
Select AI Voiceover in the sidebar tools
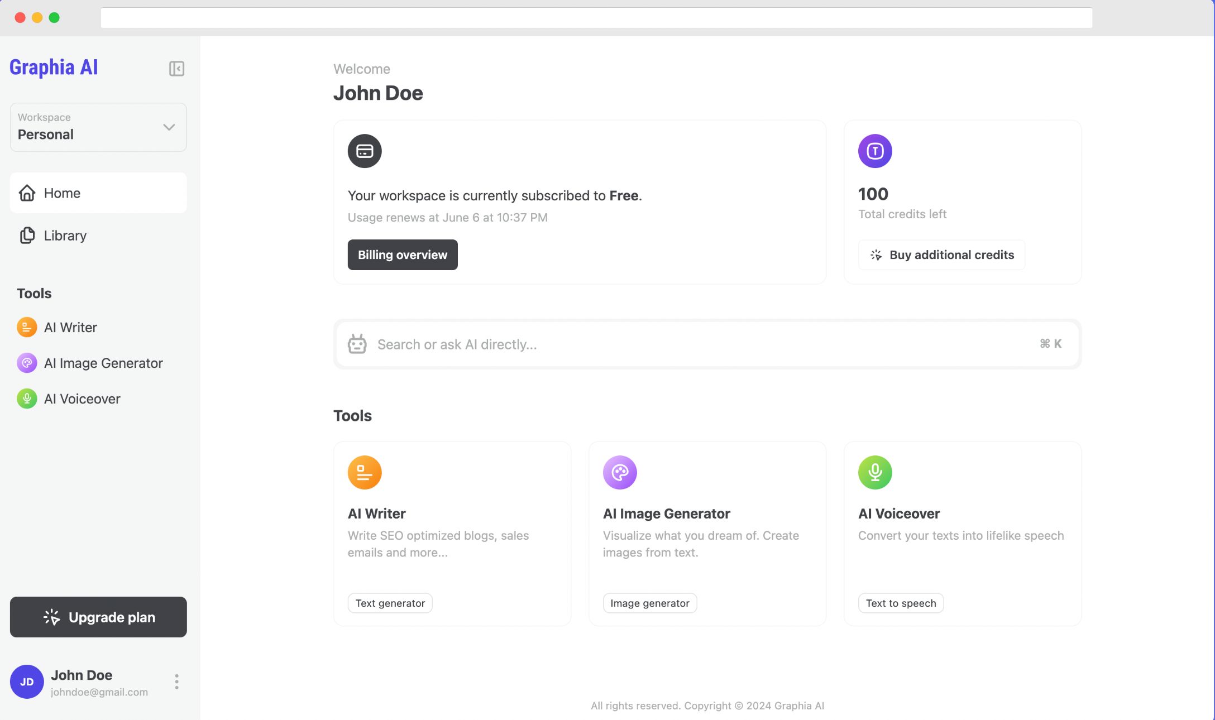82,399
